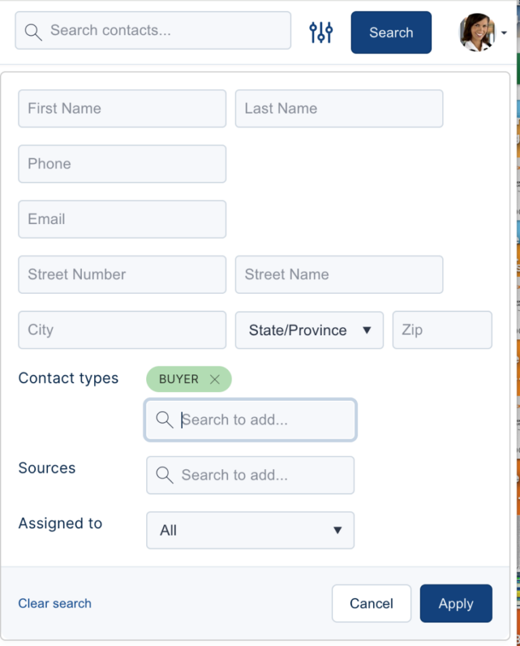The image size is (520, 646).
Task: Clear search using the link
Action: [55, 603]
